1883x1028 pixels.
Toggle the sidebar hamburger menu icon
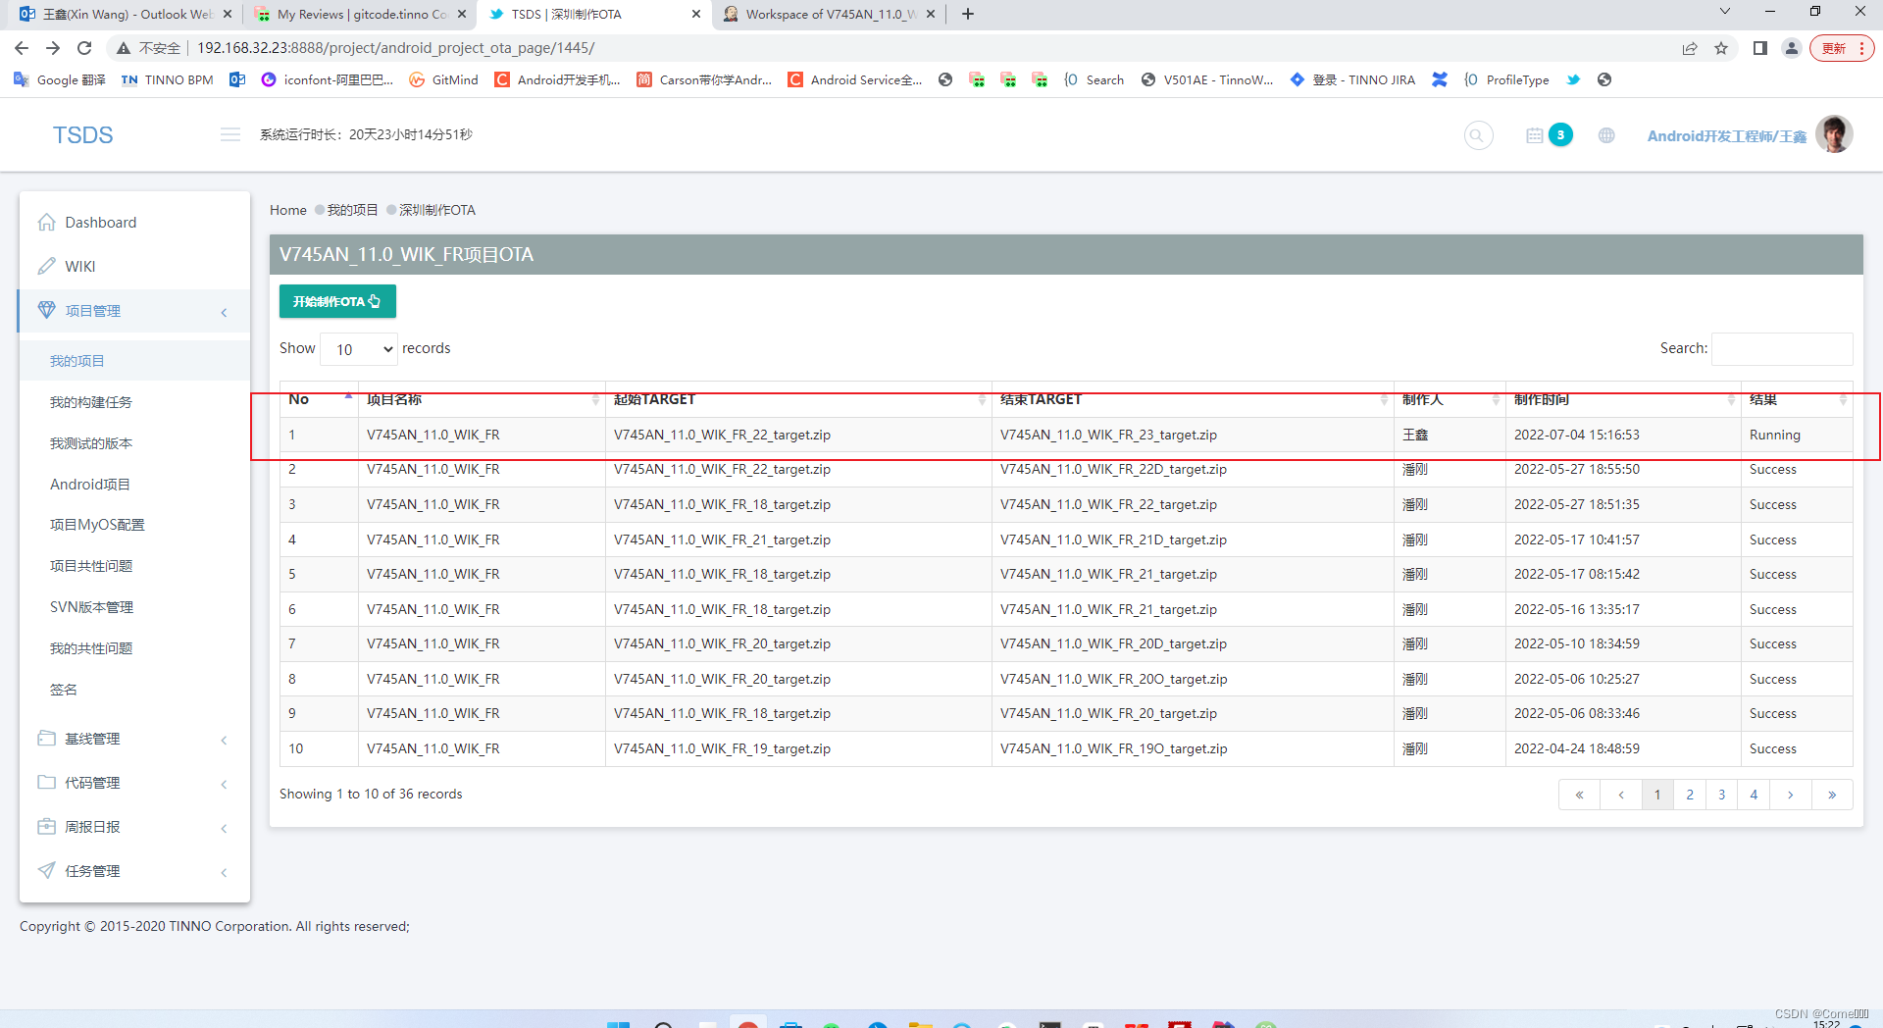(x=230, y=135)
